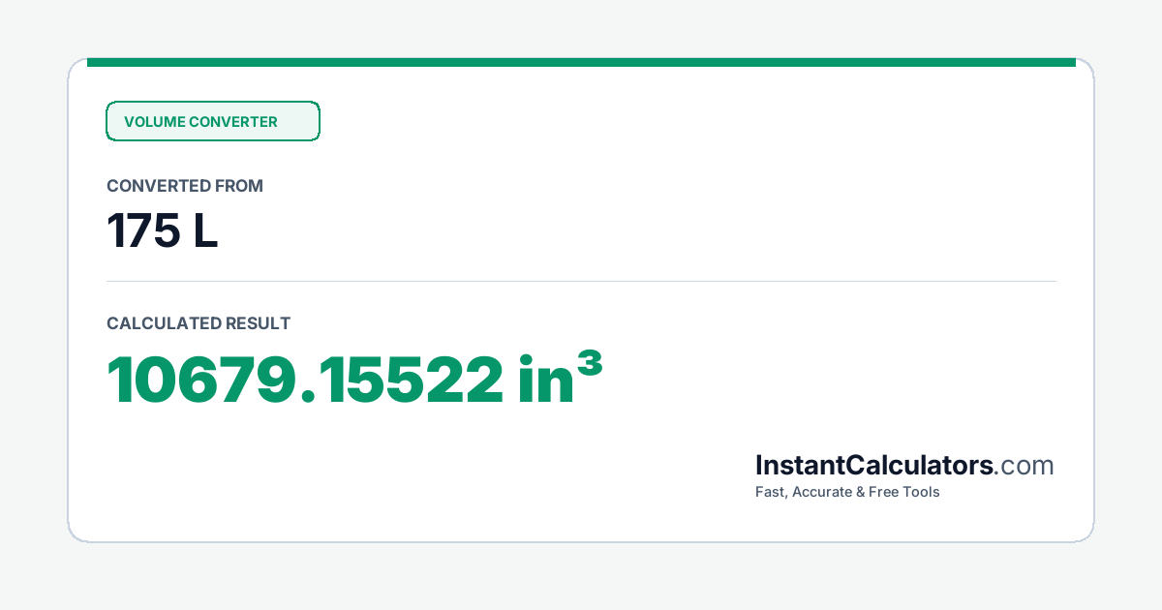Click the 175 L source value
1162x610 pixels.
click(163, 230)
